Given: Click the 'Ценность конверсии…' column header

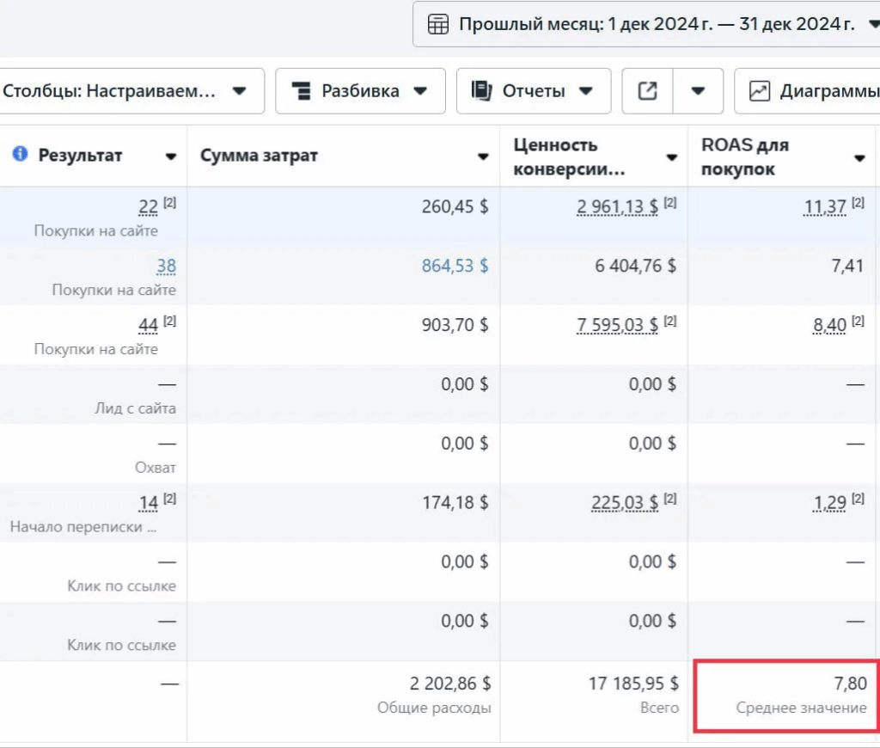Looking at the screenshot, I should click(594, 156).
